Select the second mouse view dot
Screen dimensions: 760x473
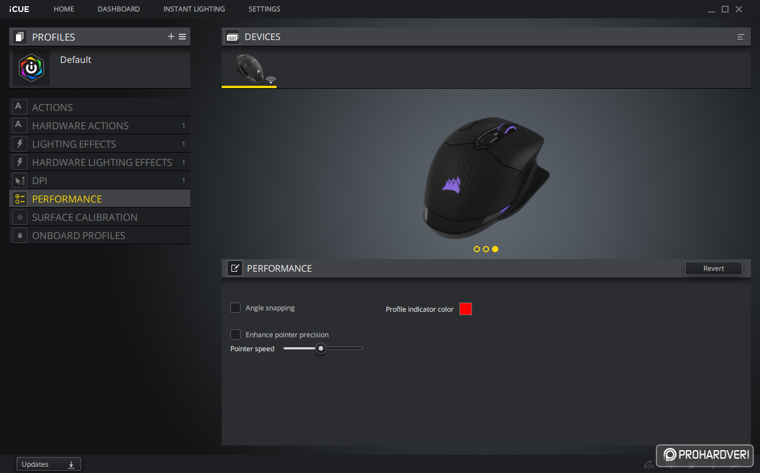click(486, 249)
